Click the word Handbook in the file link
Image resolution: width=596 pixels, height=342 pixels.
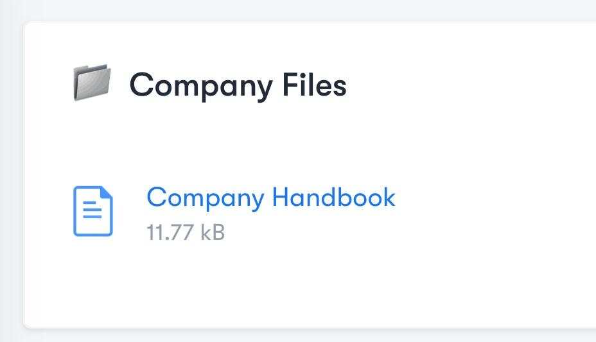point(334,197)
